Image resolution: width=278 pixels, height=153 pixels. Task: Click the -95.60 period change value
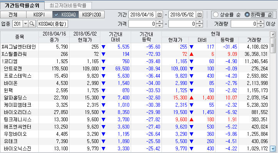coord(153,47)
